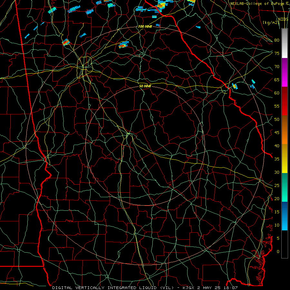This screenshot has width=290, height=290.
Task: Click the 30 value on the legend
Action: [x=277, y=172]
